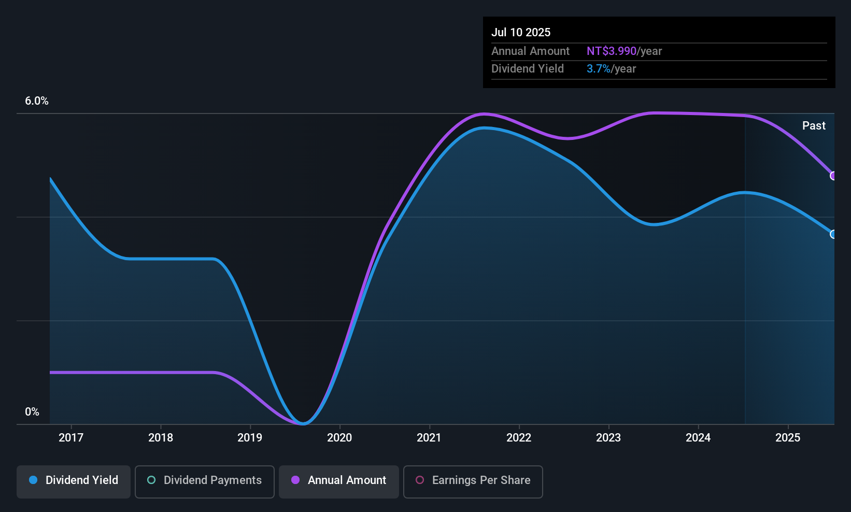Viewport: 851px width, 512px height.
Task: Toggle visibility of Dividend Yield series
Action: (73, 480)
